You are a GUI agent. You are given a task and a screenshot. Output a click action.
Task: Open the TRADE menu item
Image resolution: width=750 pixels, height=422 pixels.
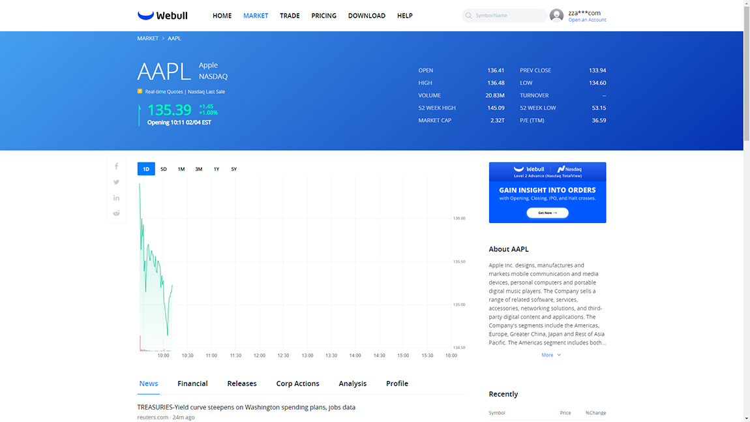click(290, 16)
